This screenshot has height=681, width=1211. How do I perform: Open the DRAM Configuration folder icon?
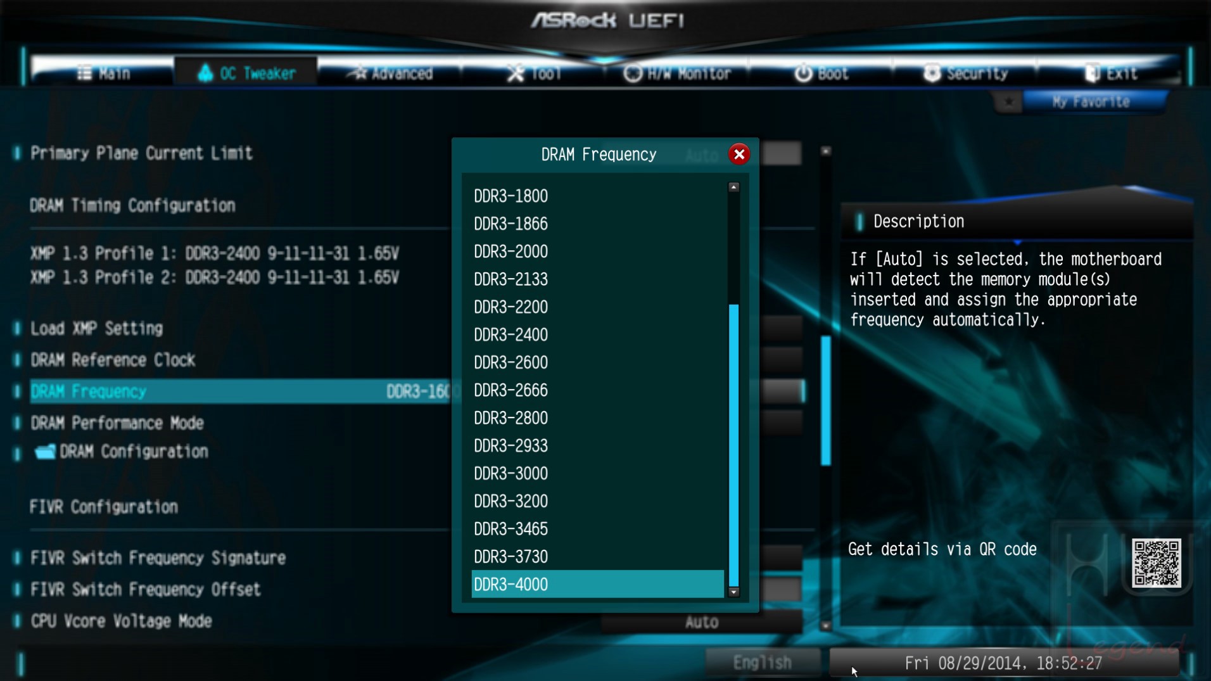[x=45, y=452]
